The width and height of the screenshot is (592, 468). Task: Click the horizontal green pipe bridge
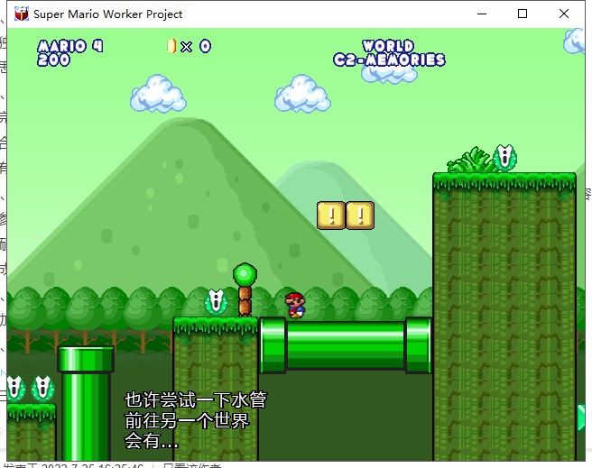coord(346,345)
